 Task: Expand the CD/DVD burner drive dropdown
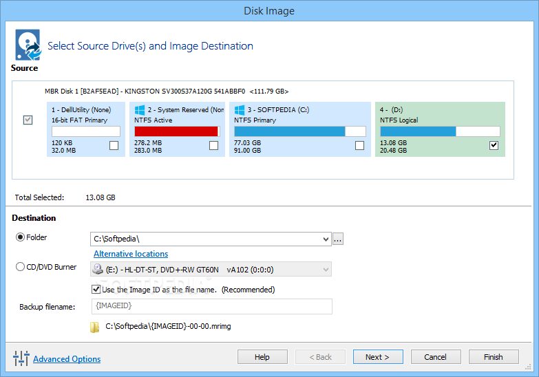pos(326,270)
